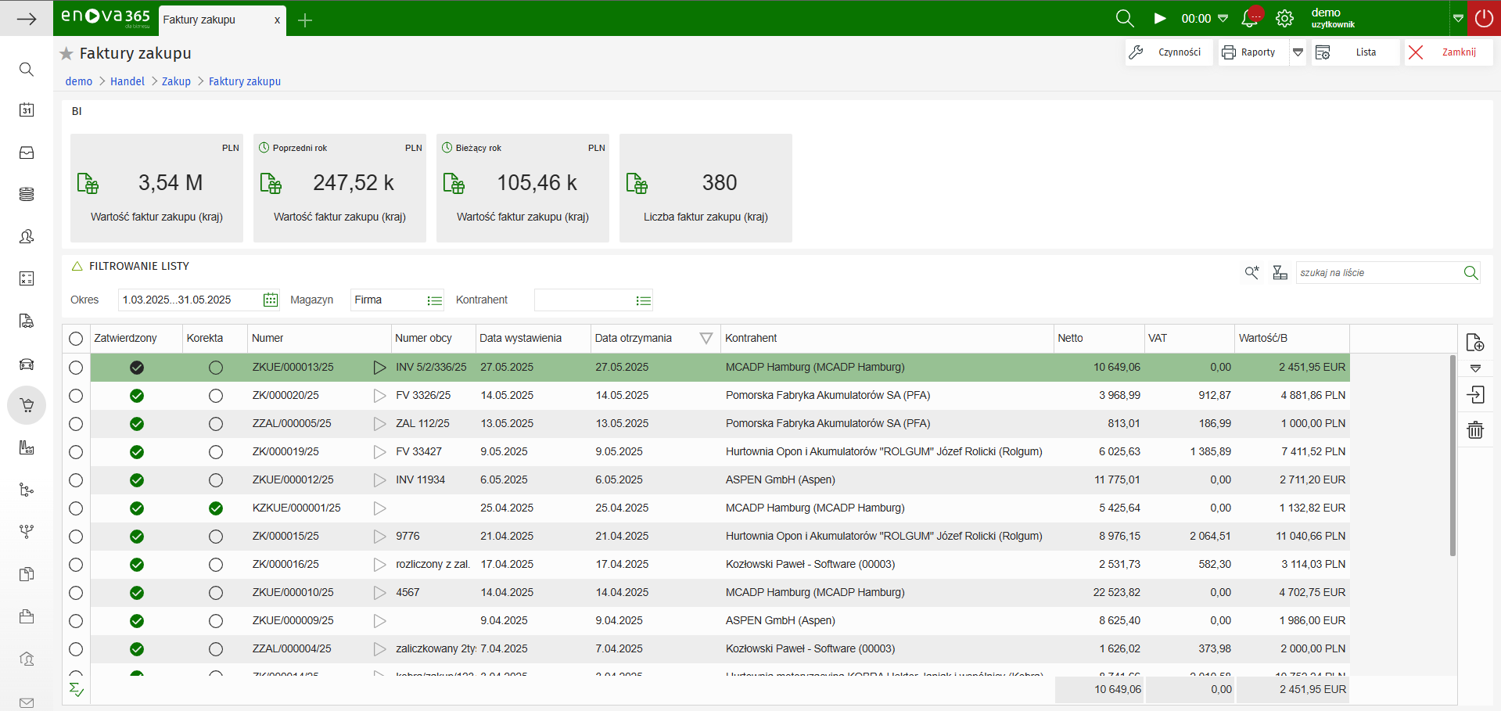The image size is (1501, 711).
Task: Expand the Raporty dropdown arrow
Action: click(x=1298, y=52)
